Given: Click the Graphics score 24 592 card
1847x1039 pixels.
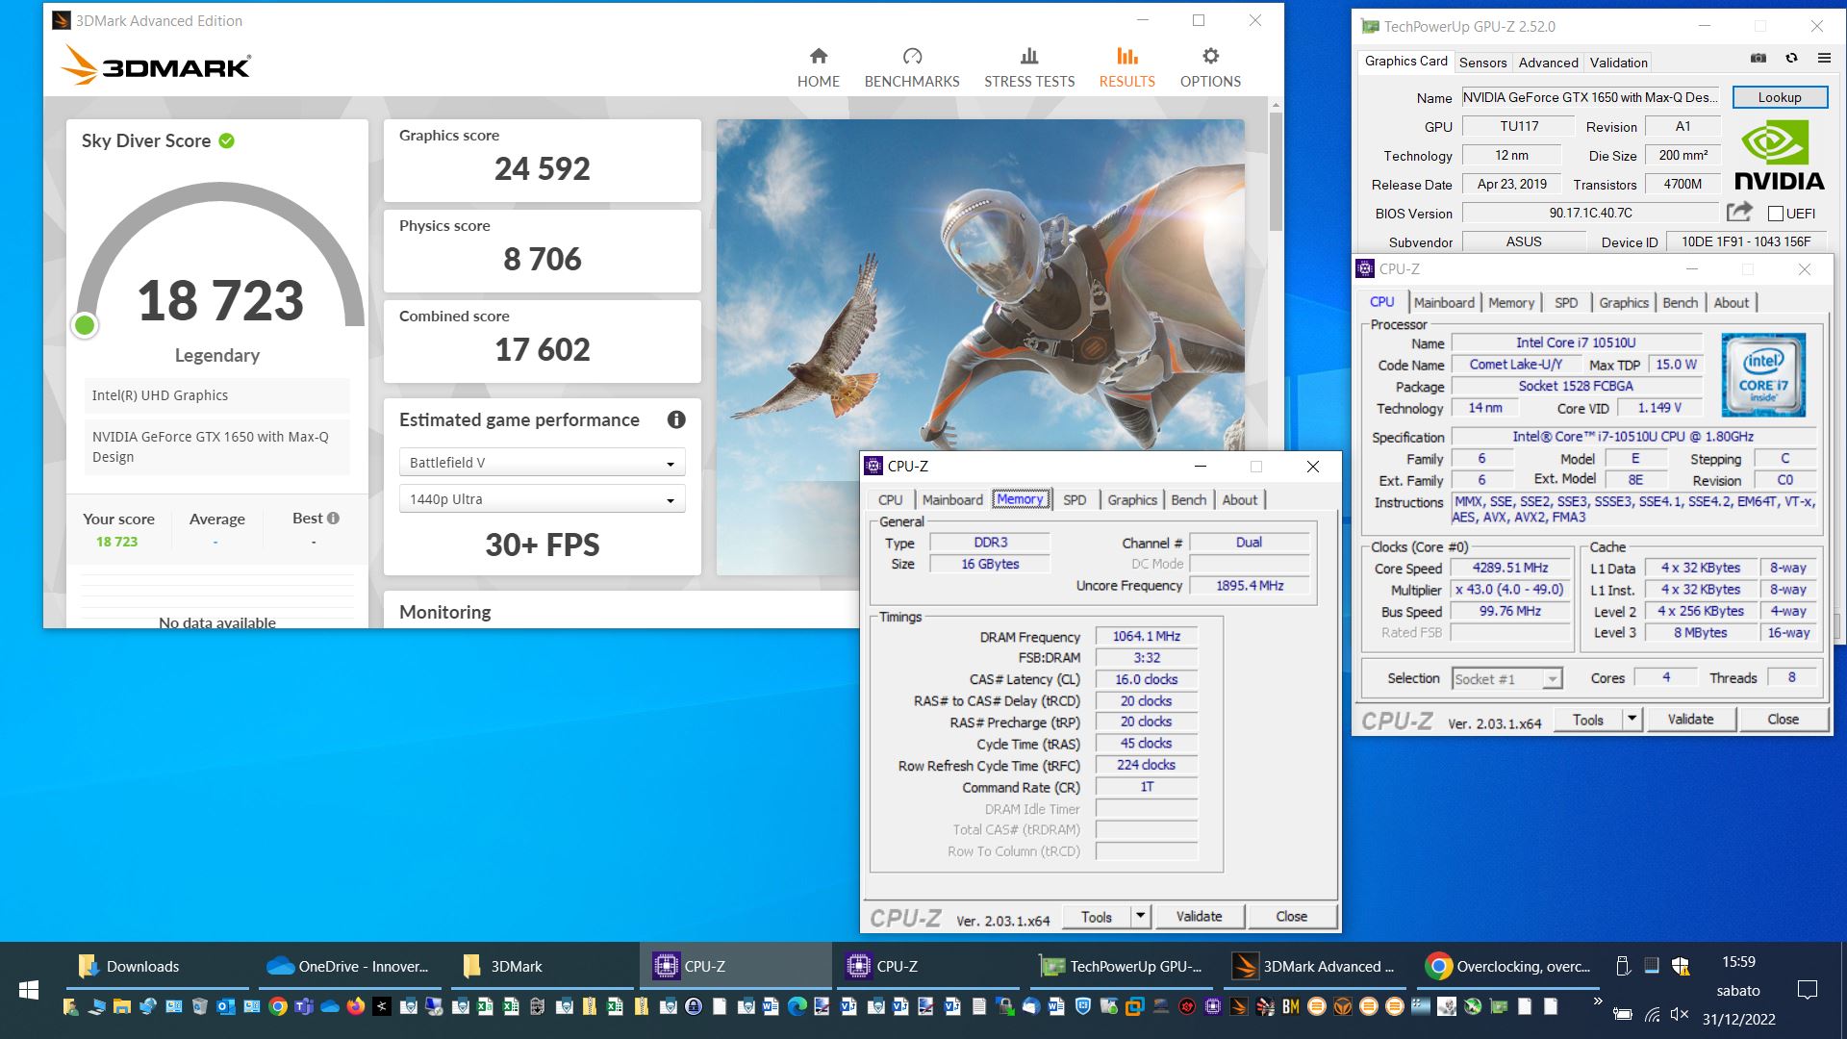Looking at the screenshot, I should (543, 160).
